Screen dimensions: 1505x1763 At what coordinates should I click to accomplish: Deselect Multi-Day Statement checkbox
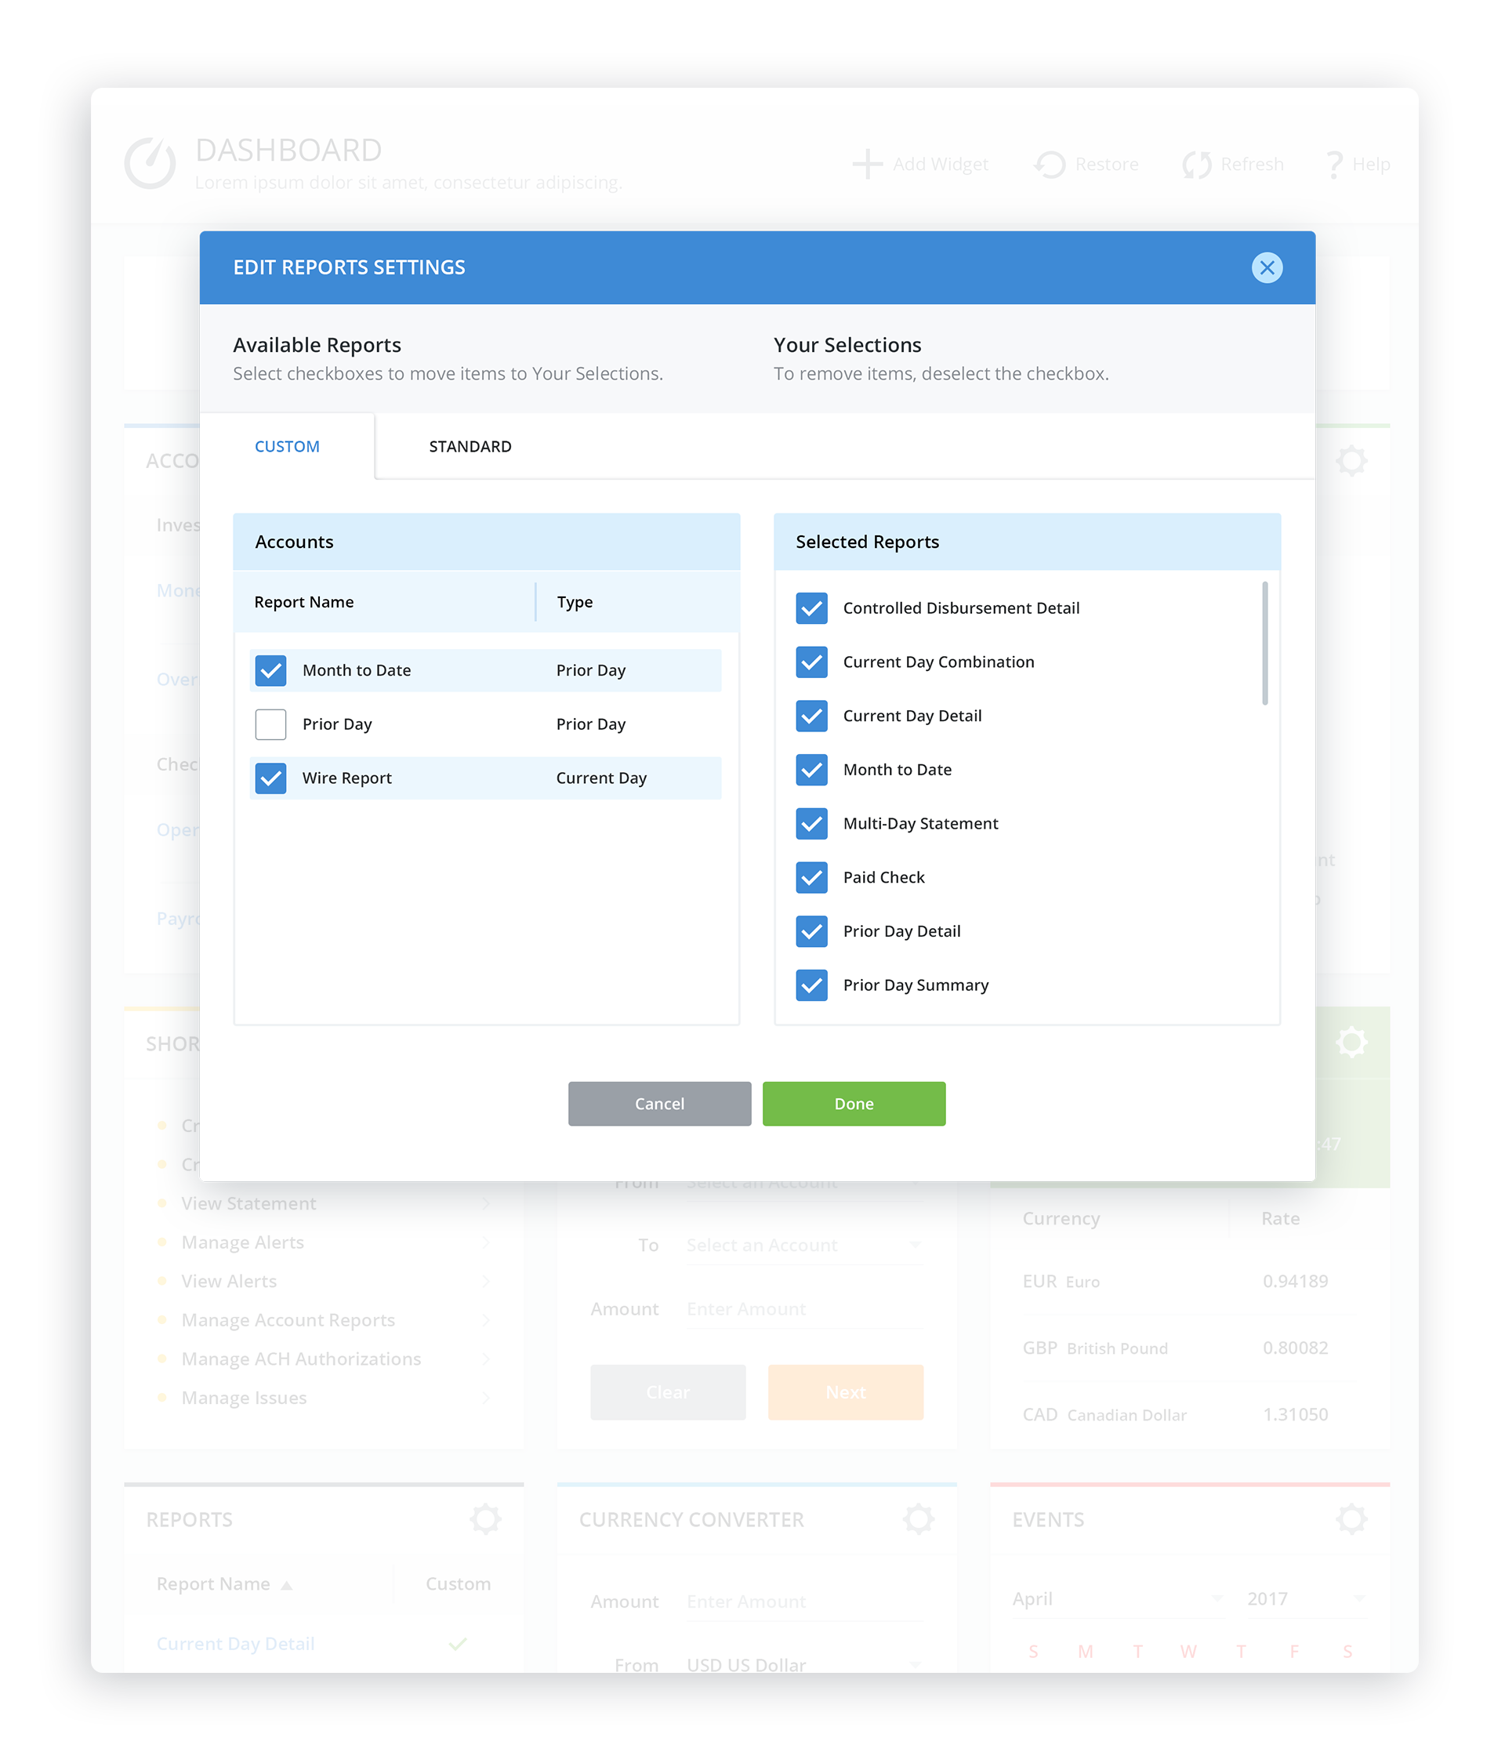click(811, 823)
